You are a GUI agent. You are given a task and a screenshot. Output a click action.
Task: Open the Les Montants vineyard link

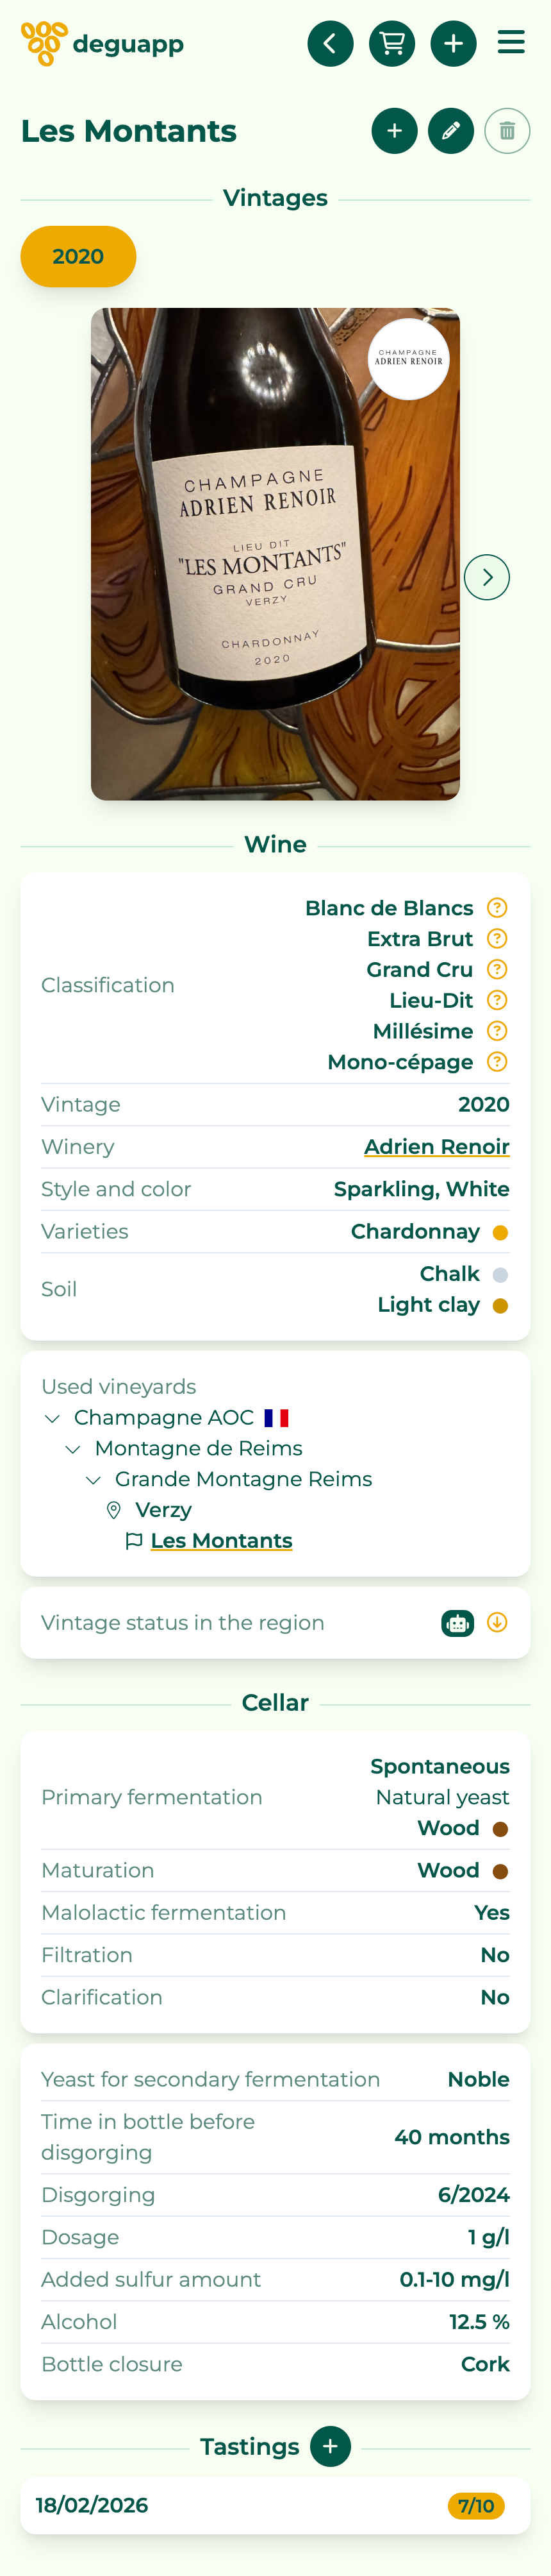(x=220, y=1540)
